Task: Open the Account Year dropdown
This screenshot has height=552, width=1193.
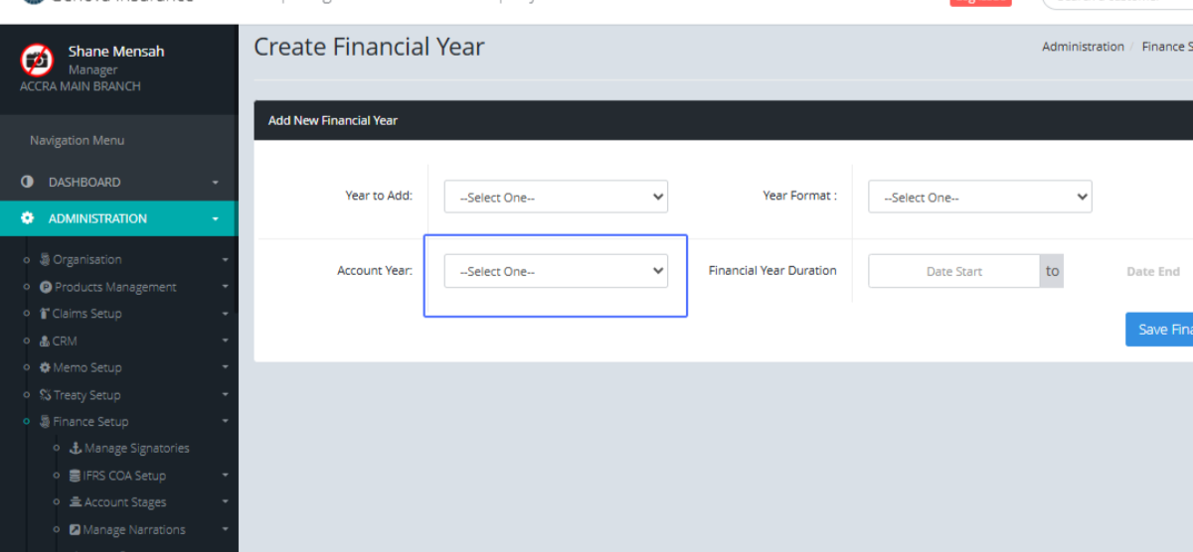Action: pyautogui.click(x=556, y=271)
